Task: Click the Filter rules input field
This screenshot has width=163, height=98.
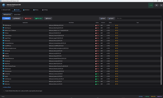Action: (139, 18)
